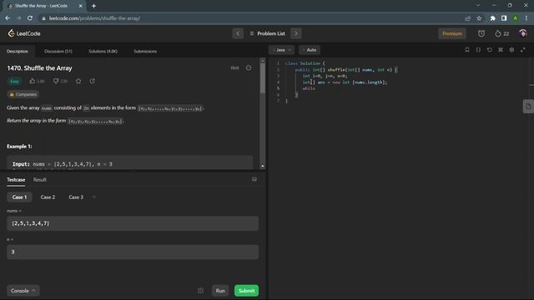Reset code to default icon

click(490, 50)
